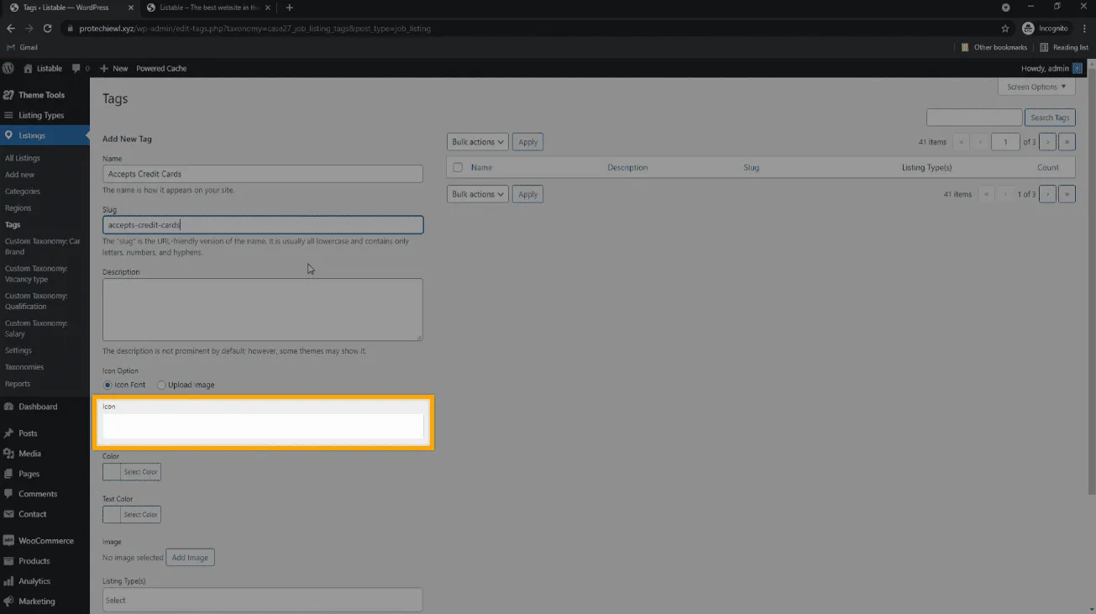Open WooCommerce from the sidebar

(45, 541)
